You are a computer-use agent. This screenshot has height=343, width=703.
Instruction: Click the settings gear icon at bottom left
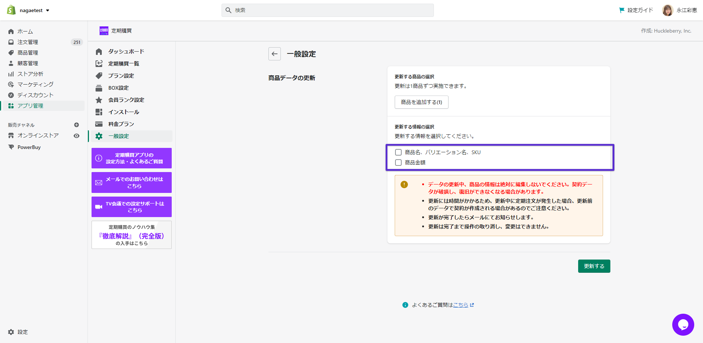(x=11, y=332)
